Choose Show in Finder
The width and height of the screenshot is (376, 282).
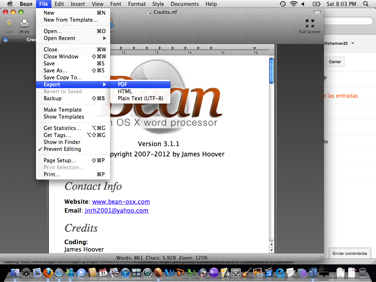coord(73,142)
